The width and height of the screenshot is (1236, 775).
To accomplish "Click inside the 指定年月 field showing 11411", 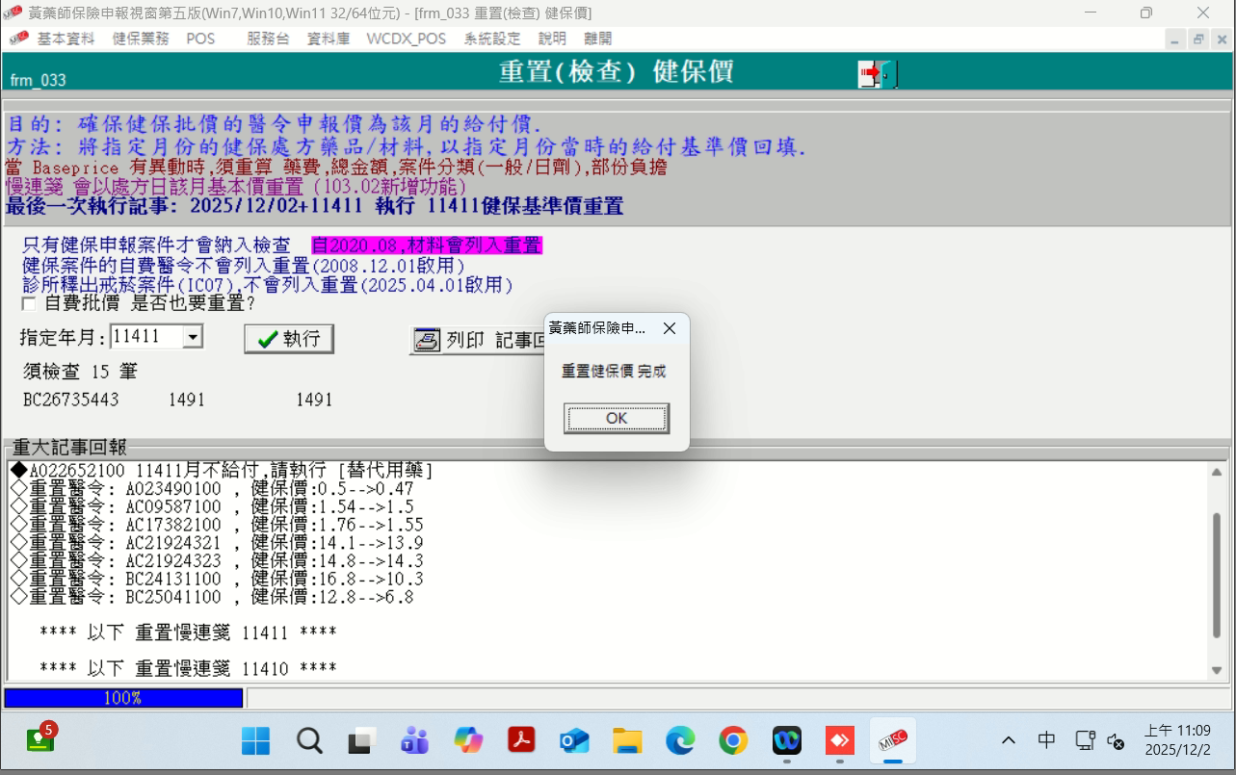I will click(x=145, y=337).
